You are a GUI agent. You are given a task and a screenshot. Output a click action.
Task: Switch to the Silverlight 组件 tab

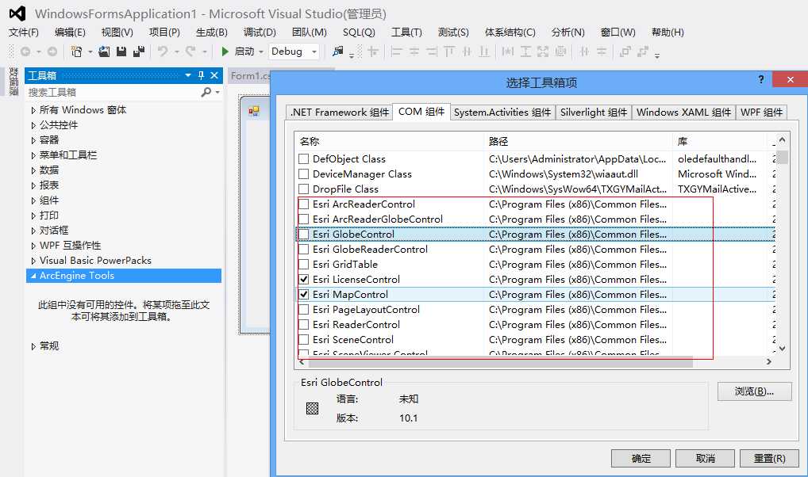point(594,113)
